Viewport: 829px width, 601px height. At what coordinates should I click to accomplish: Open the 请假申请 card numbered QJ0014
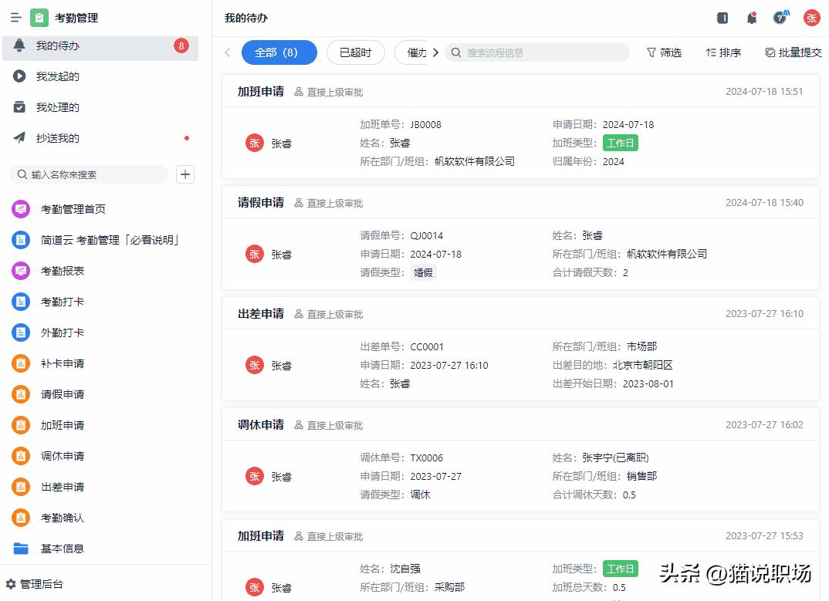coord(520,238)
